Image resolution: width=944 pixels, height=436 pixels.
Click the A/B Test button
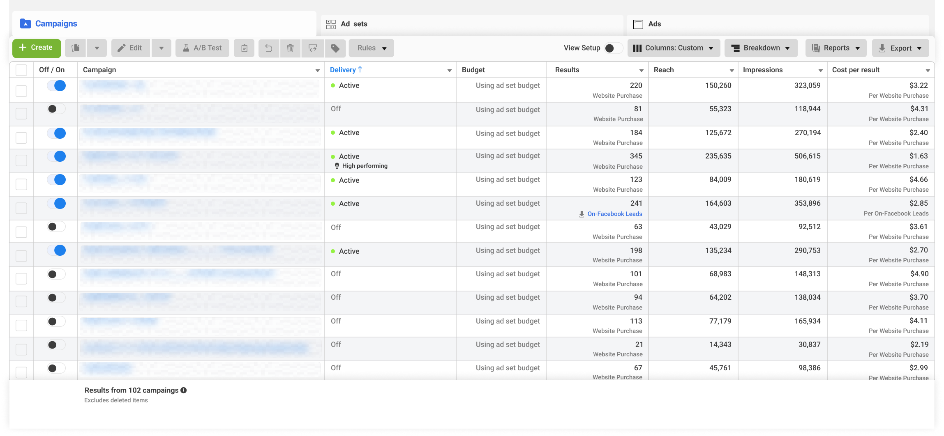203,48
